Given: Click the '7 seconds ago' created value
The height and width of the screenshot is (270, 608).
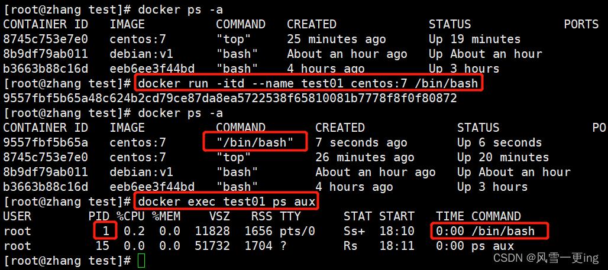Looking at the screenshot, I should coord(361,142).
